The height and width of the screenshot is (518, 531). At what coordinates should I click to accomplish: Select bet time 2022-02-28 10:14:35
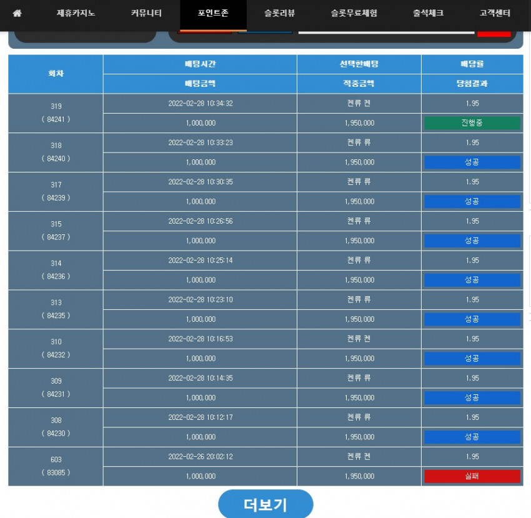[x=201, y=378]
